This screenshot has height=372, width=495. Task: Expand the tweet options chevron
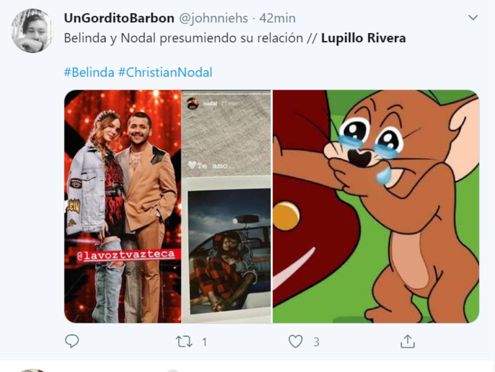(x=473, y=18)
